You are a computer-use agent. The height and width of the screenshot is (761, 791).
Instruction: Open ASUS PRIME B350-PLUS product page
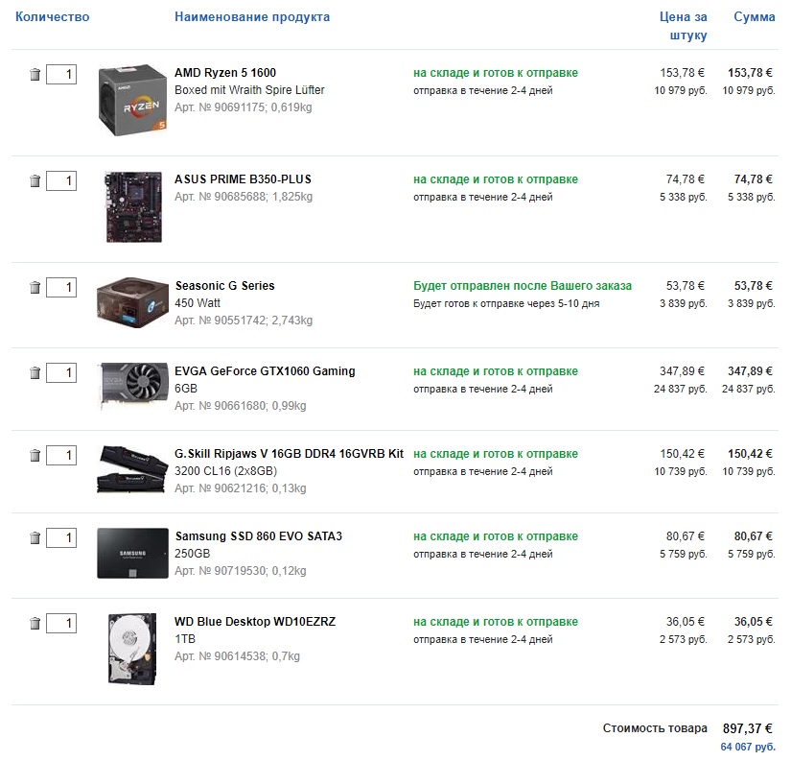click(243, 179)
